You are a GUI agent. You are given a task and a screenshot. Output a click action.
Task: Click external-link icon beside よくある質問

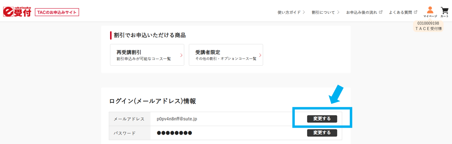point(415,12)
